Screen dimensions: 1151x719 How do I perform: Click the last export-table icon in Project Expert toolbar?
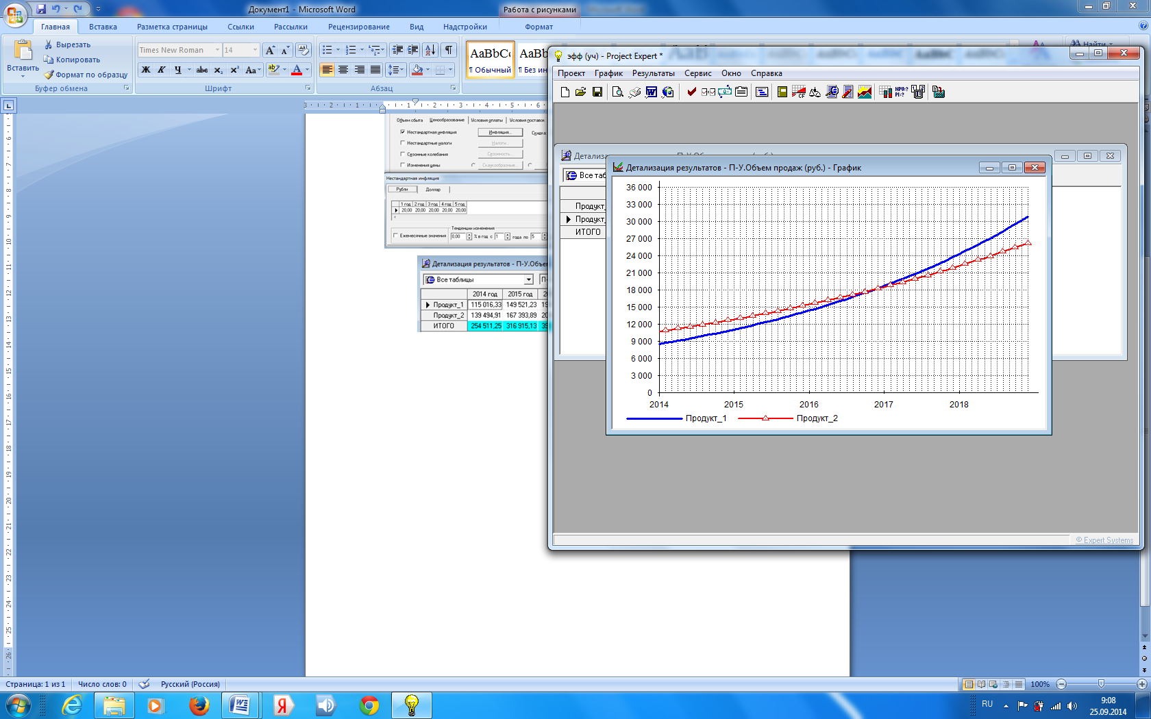939,92
